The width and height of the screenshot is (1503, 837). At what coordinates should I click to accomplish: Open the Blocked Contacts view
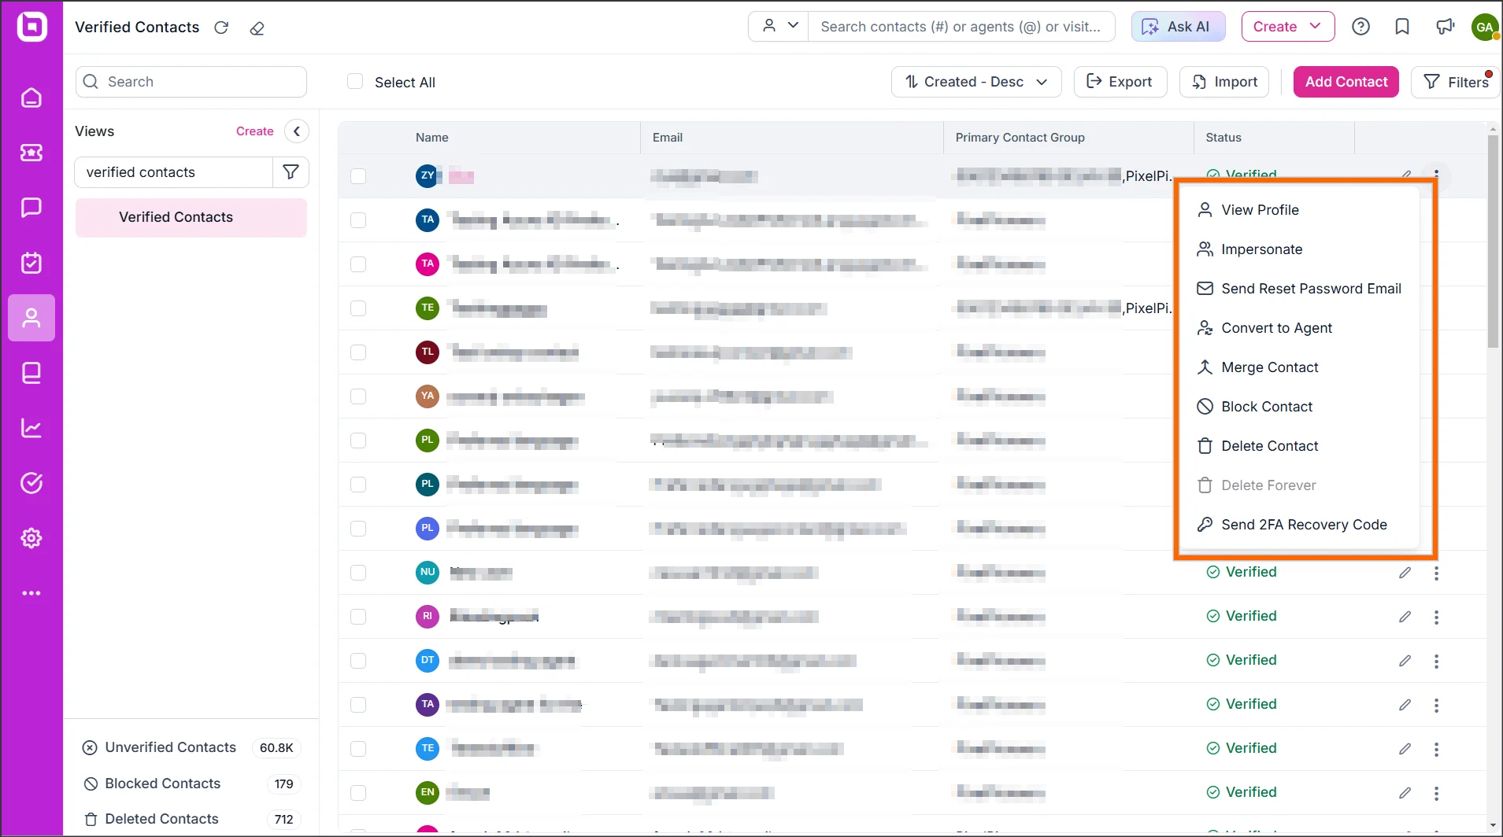tap(191, 784)
